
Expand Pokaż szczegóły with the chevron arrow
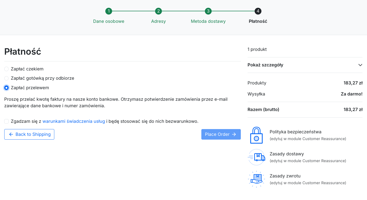click(360, 65)
